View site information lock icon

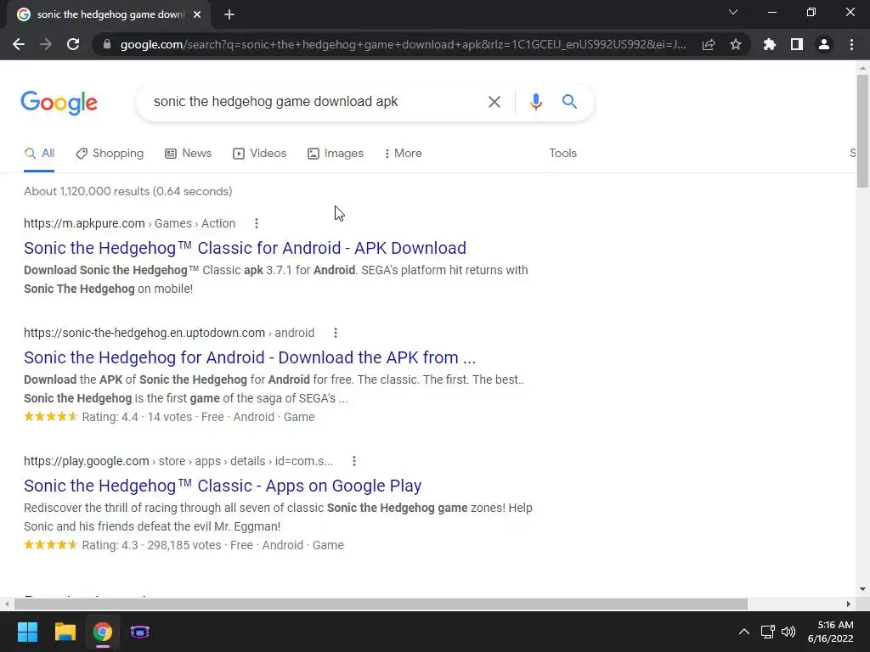pyautogui.click(x=107, y=44)
